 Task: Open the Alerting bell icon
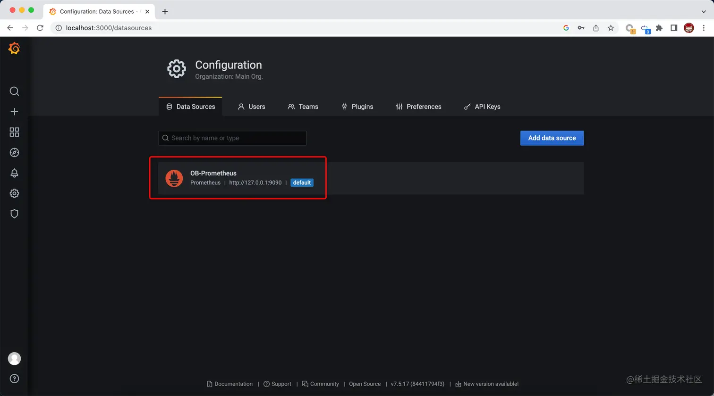[x=14, y=173]
